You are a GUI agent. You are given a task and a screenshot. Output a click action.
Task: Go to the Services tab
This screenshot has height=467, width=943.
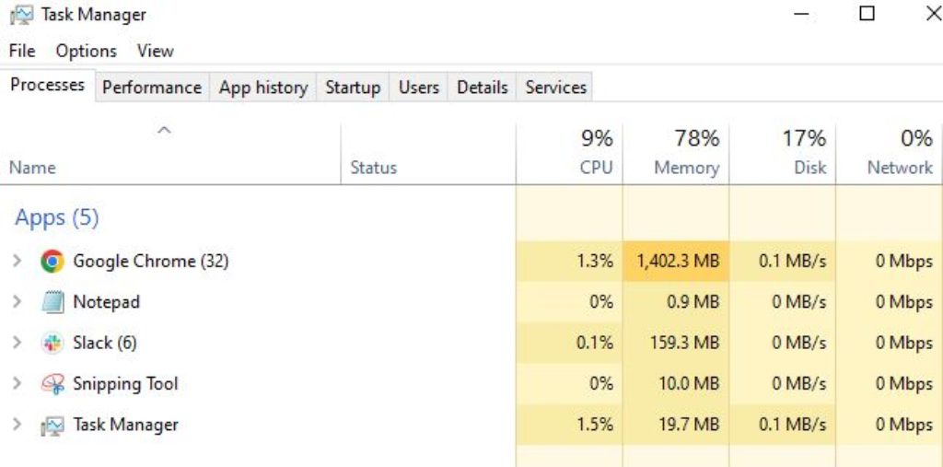pos(555,88)
